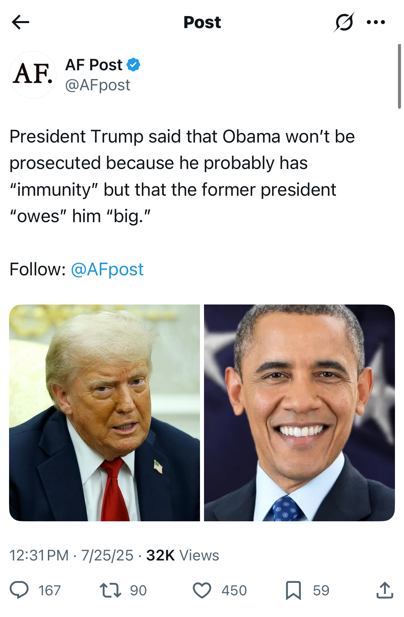Open the AF Post display name
The height and width of the screenshot is (617, 404).
94,65
